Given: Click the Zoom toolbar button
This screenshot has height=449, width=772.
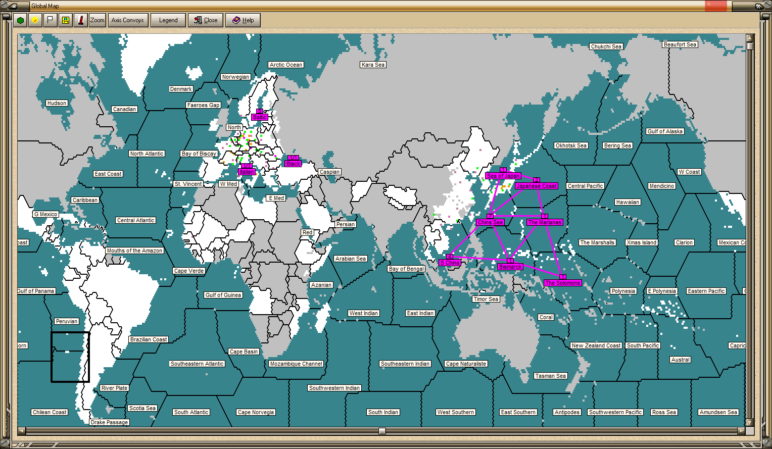Looking at the screenshot, I should 97,20.
